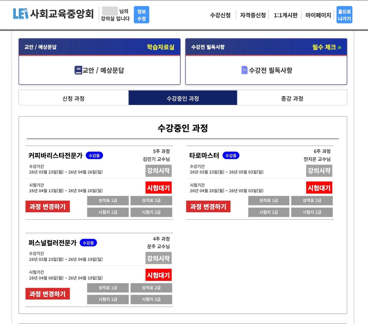Open 성적표 2급 for 타로마스터

[312, 201]
